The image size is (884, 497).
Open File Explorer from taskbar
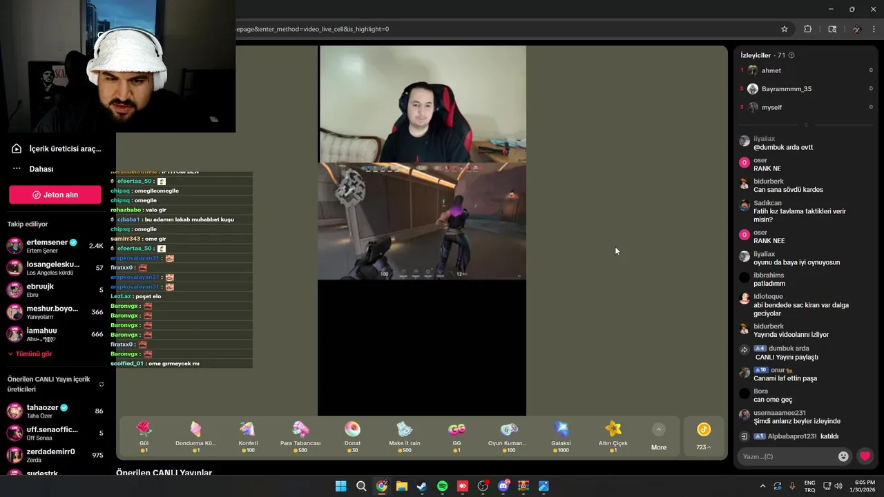401,486
